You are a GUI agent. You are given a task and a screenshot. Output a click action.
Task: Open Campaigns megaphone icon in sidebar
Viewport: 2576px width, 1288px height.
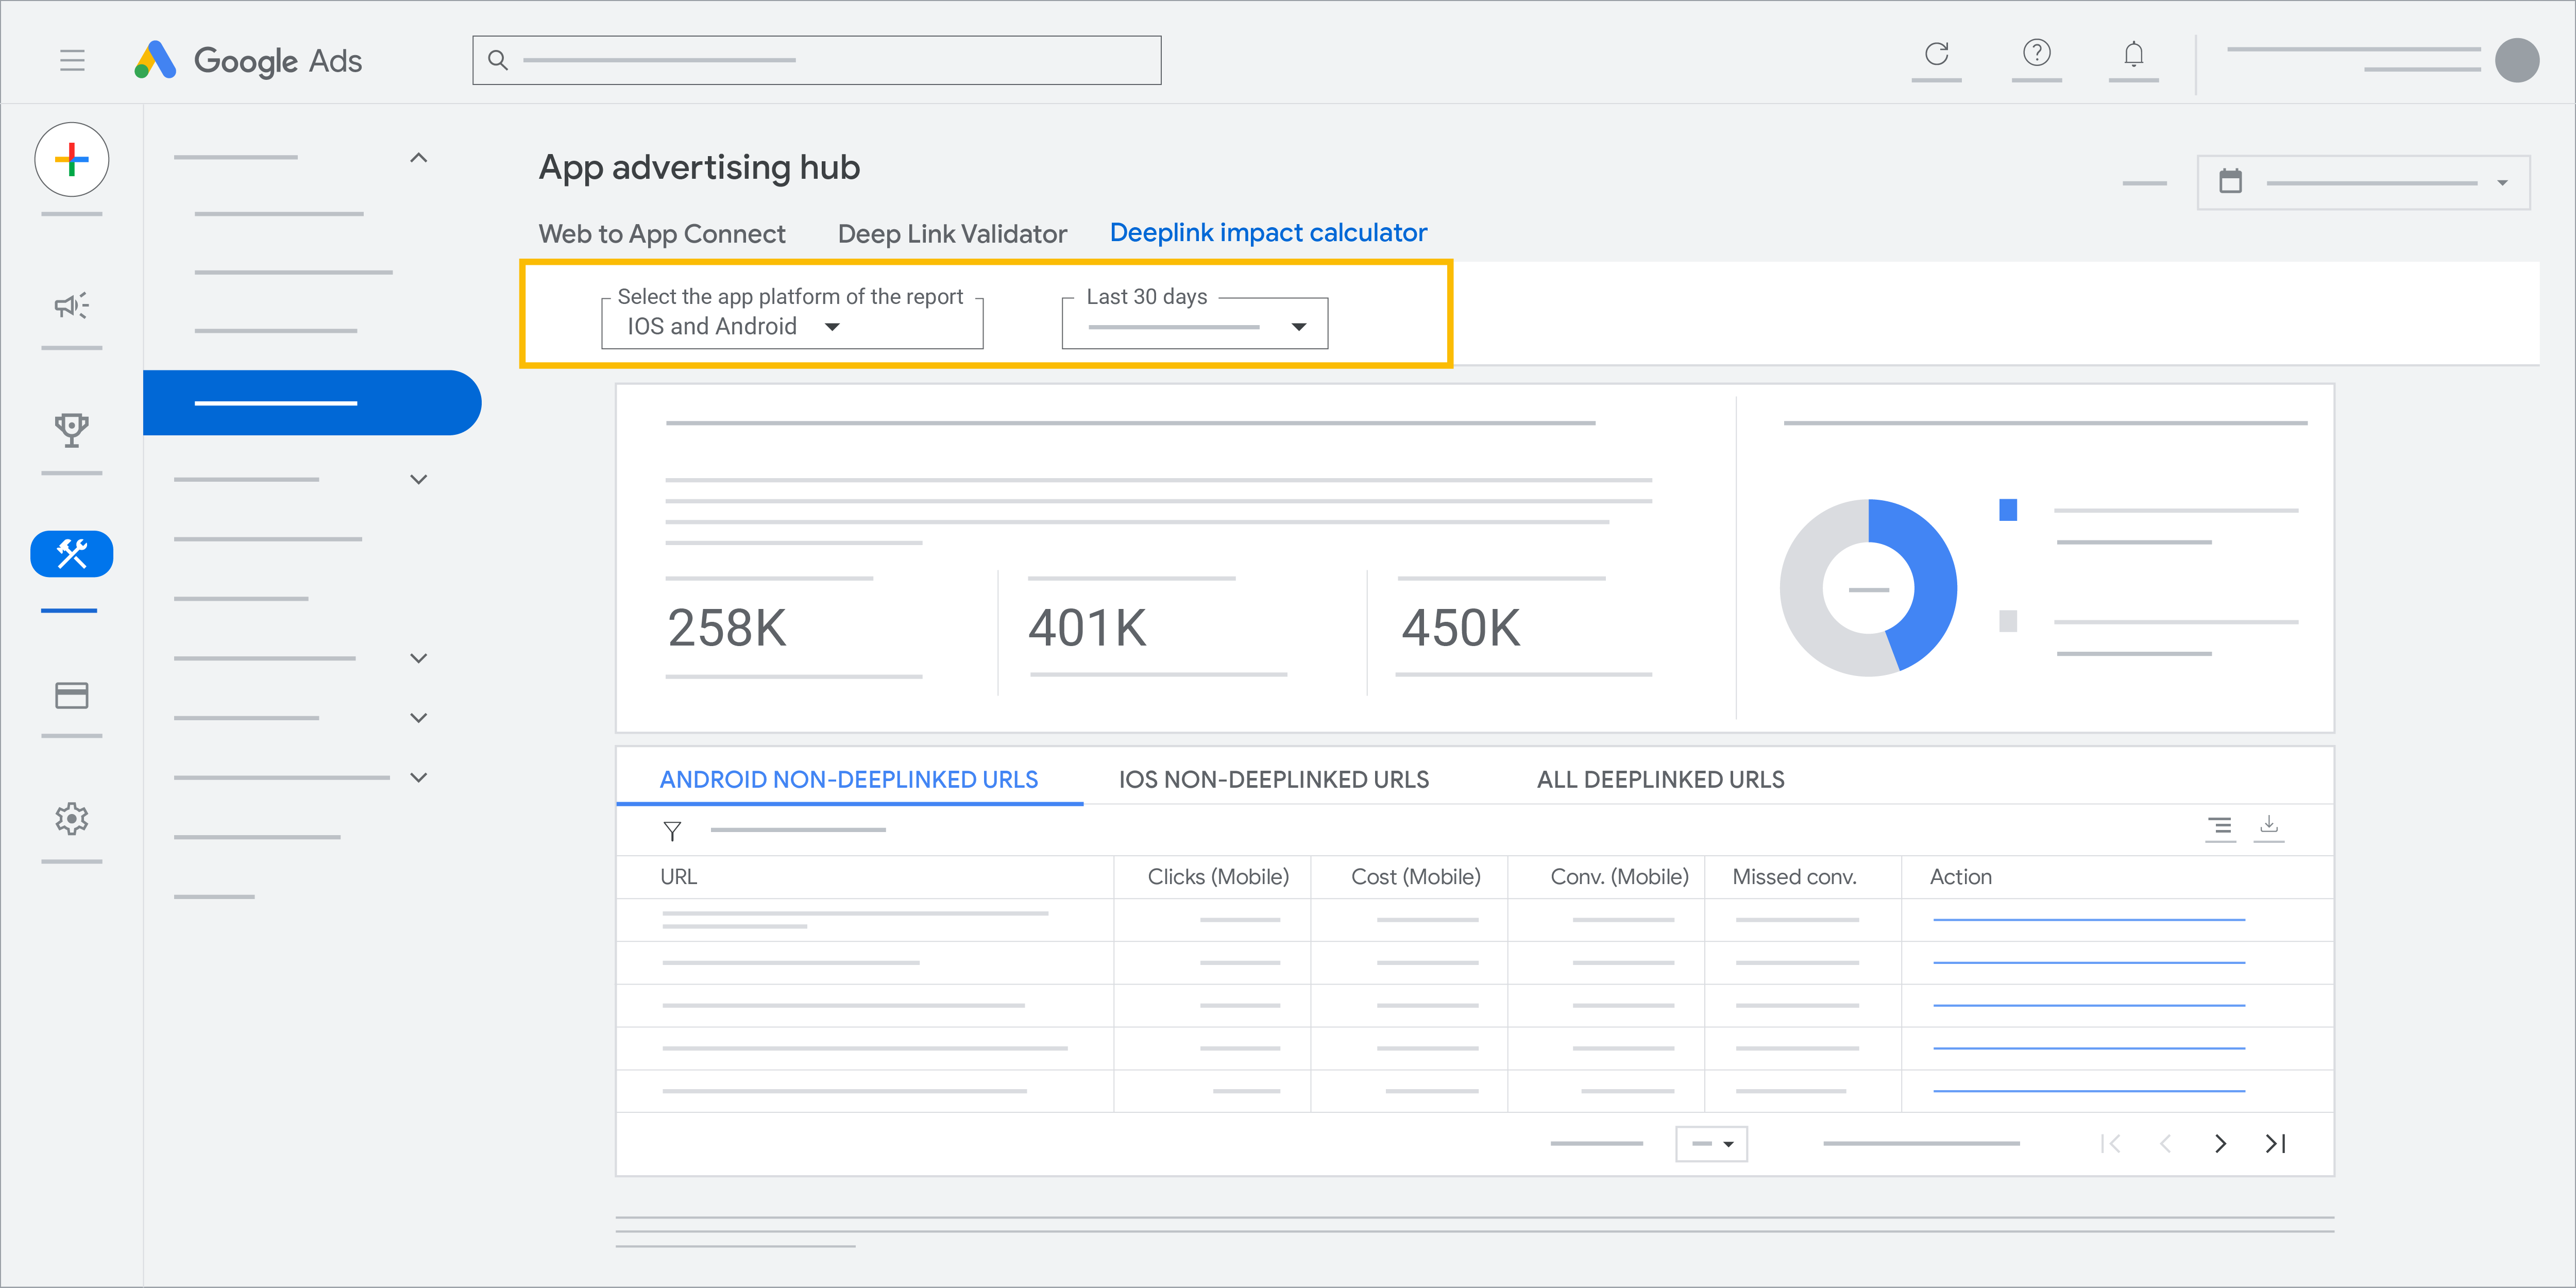[x=72, y=305]
